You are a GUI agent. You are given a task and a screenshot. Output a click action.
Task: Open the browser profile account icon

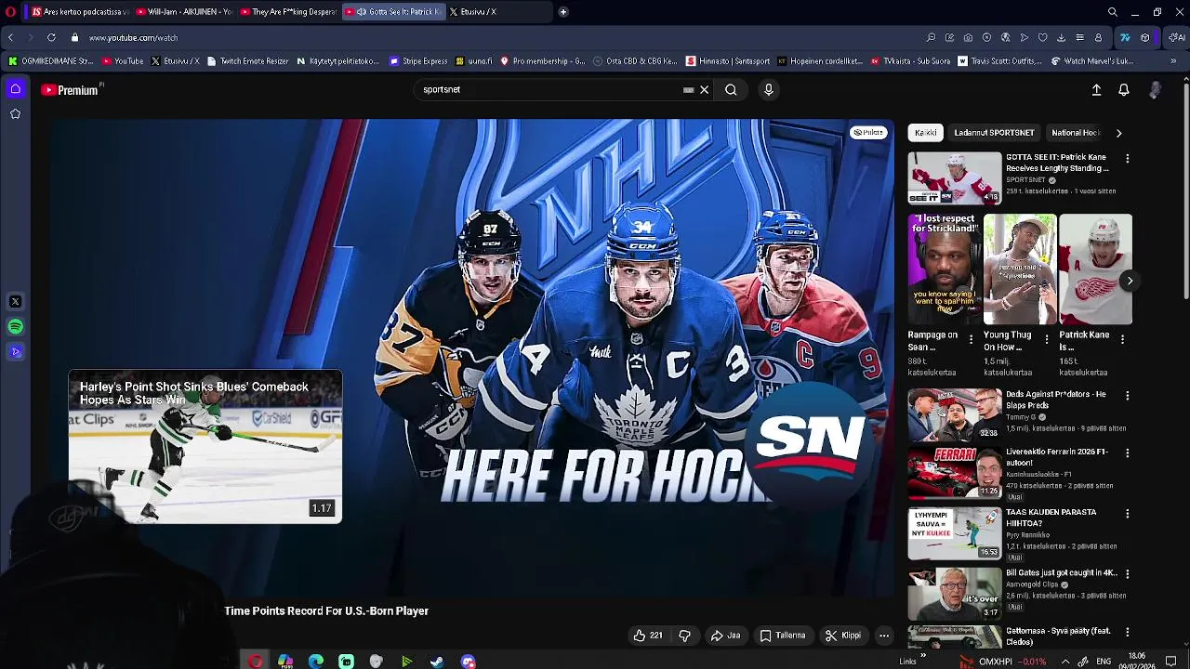[1098, 38]
